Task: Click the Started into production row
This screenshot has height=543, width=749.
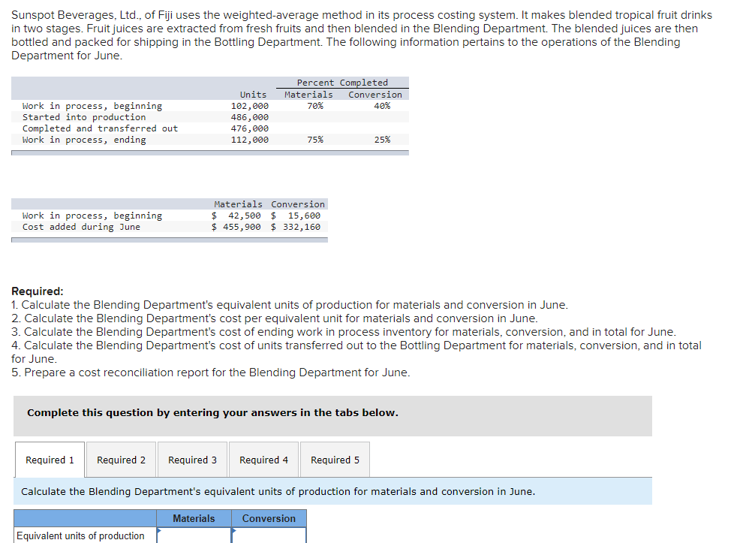Action: 84,116
